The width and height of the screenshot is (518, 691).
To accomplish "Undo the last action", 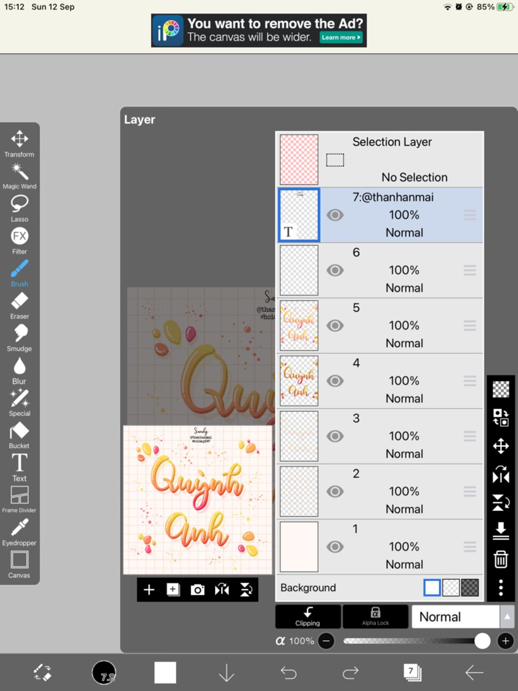I will [288, 673].
